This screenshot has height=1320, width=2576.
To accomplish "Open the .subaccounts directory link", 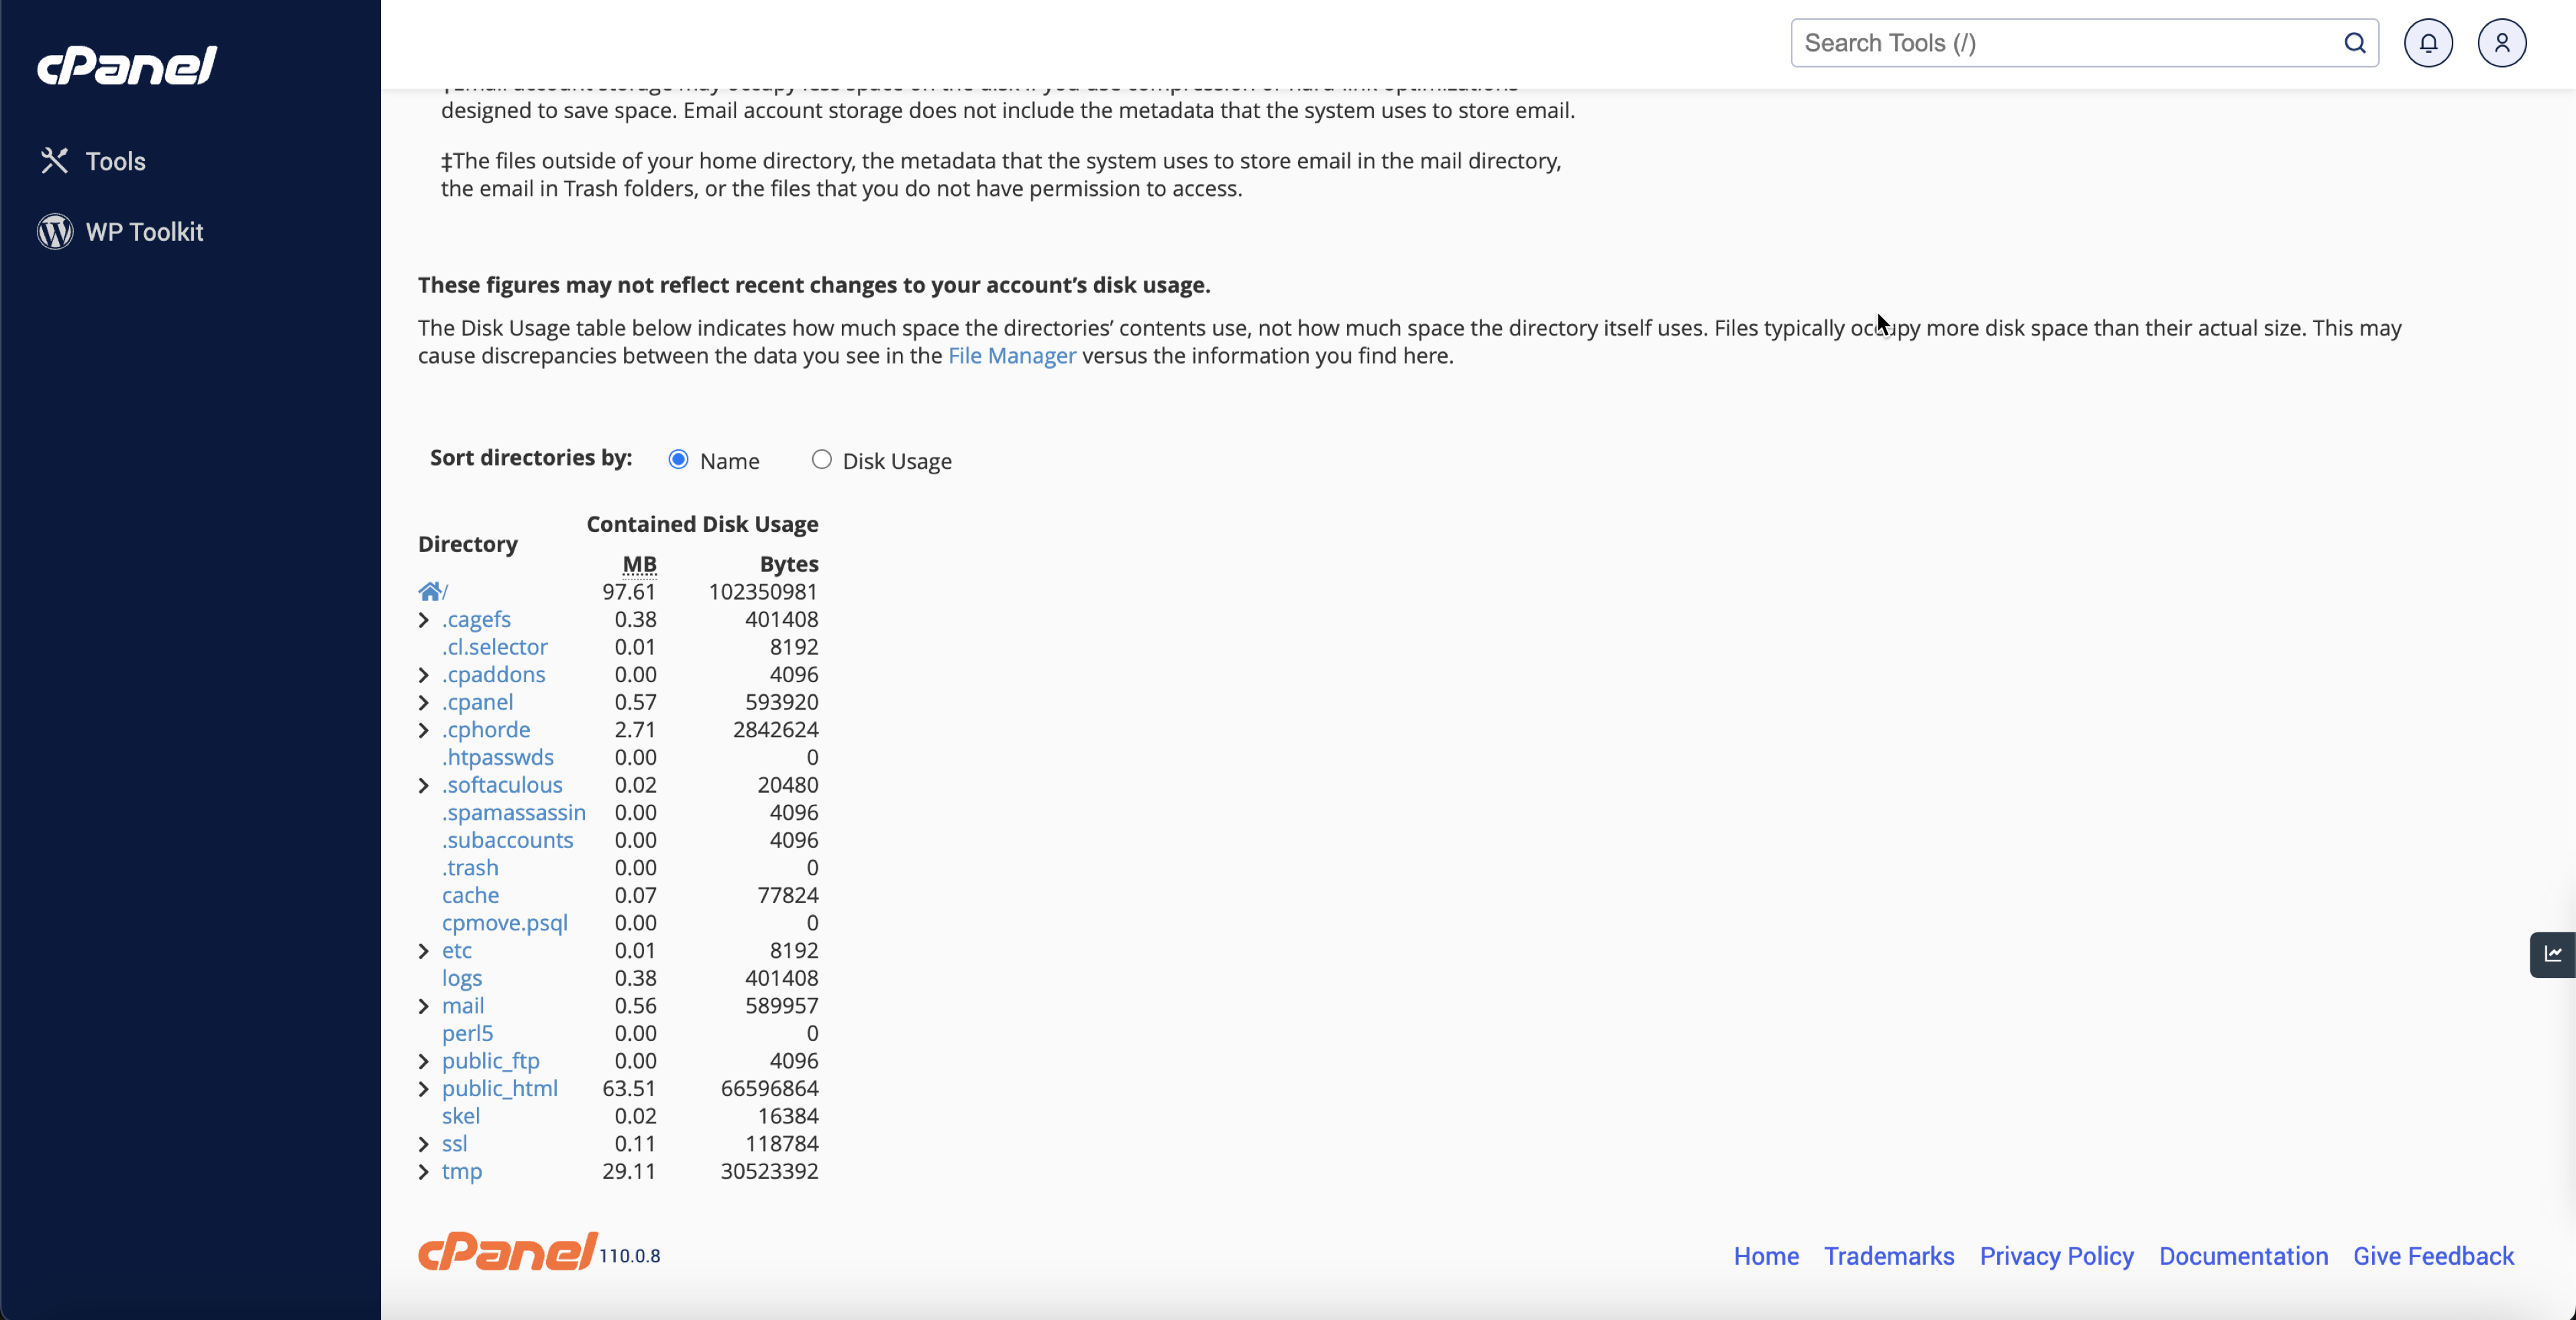I will [x=508, y=840].
